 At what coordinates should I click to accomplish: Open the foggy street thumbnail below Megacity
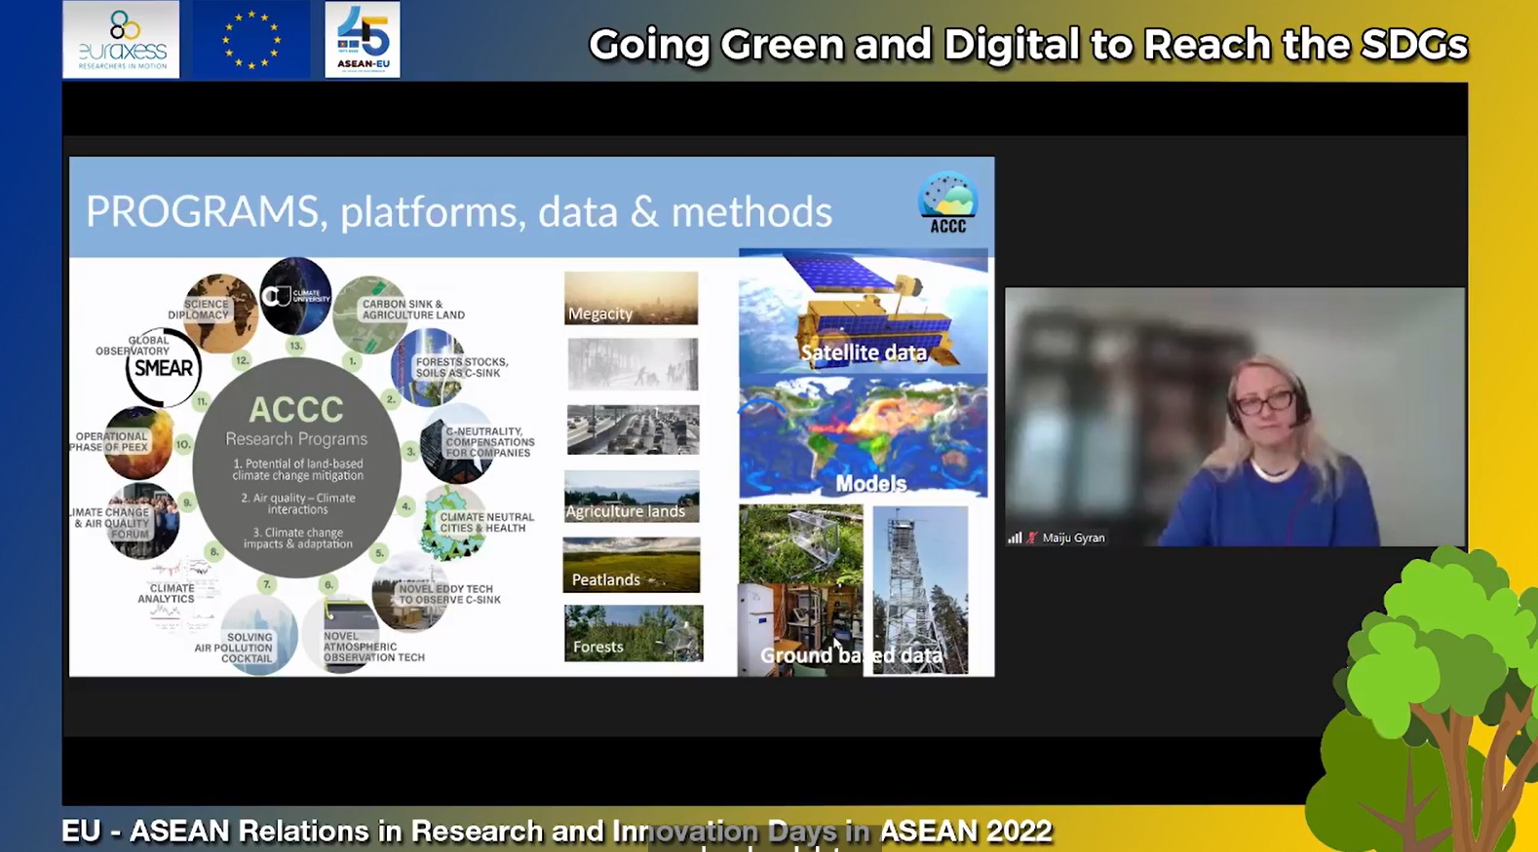pos(633,364)
